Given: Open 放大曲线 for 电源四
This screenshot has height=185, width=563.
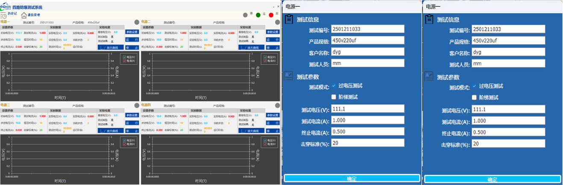Looking at the screenshot, I should pyautogui.click(x=252, y=131).
